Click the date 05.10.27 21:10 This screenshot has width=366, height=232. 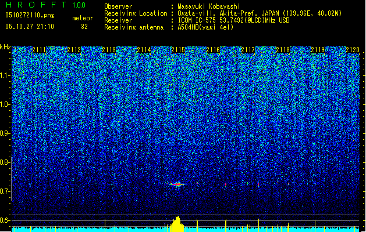point(30,27)
